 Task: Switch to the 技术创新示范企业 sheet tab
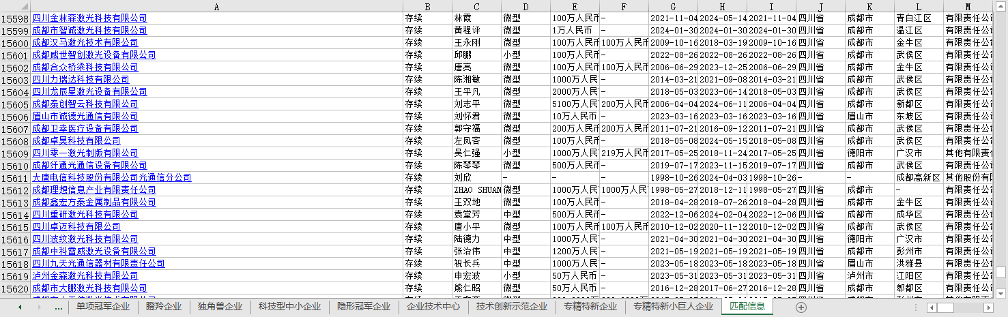click(512, 307)
